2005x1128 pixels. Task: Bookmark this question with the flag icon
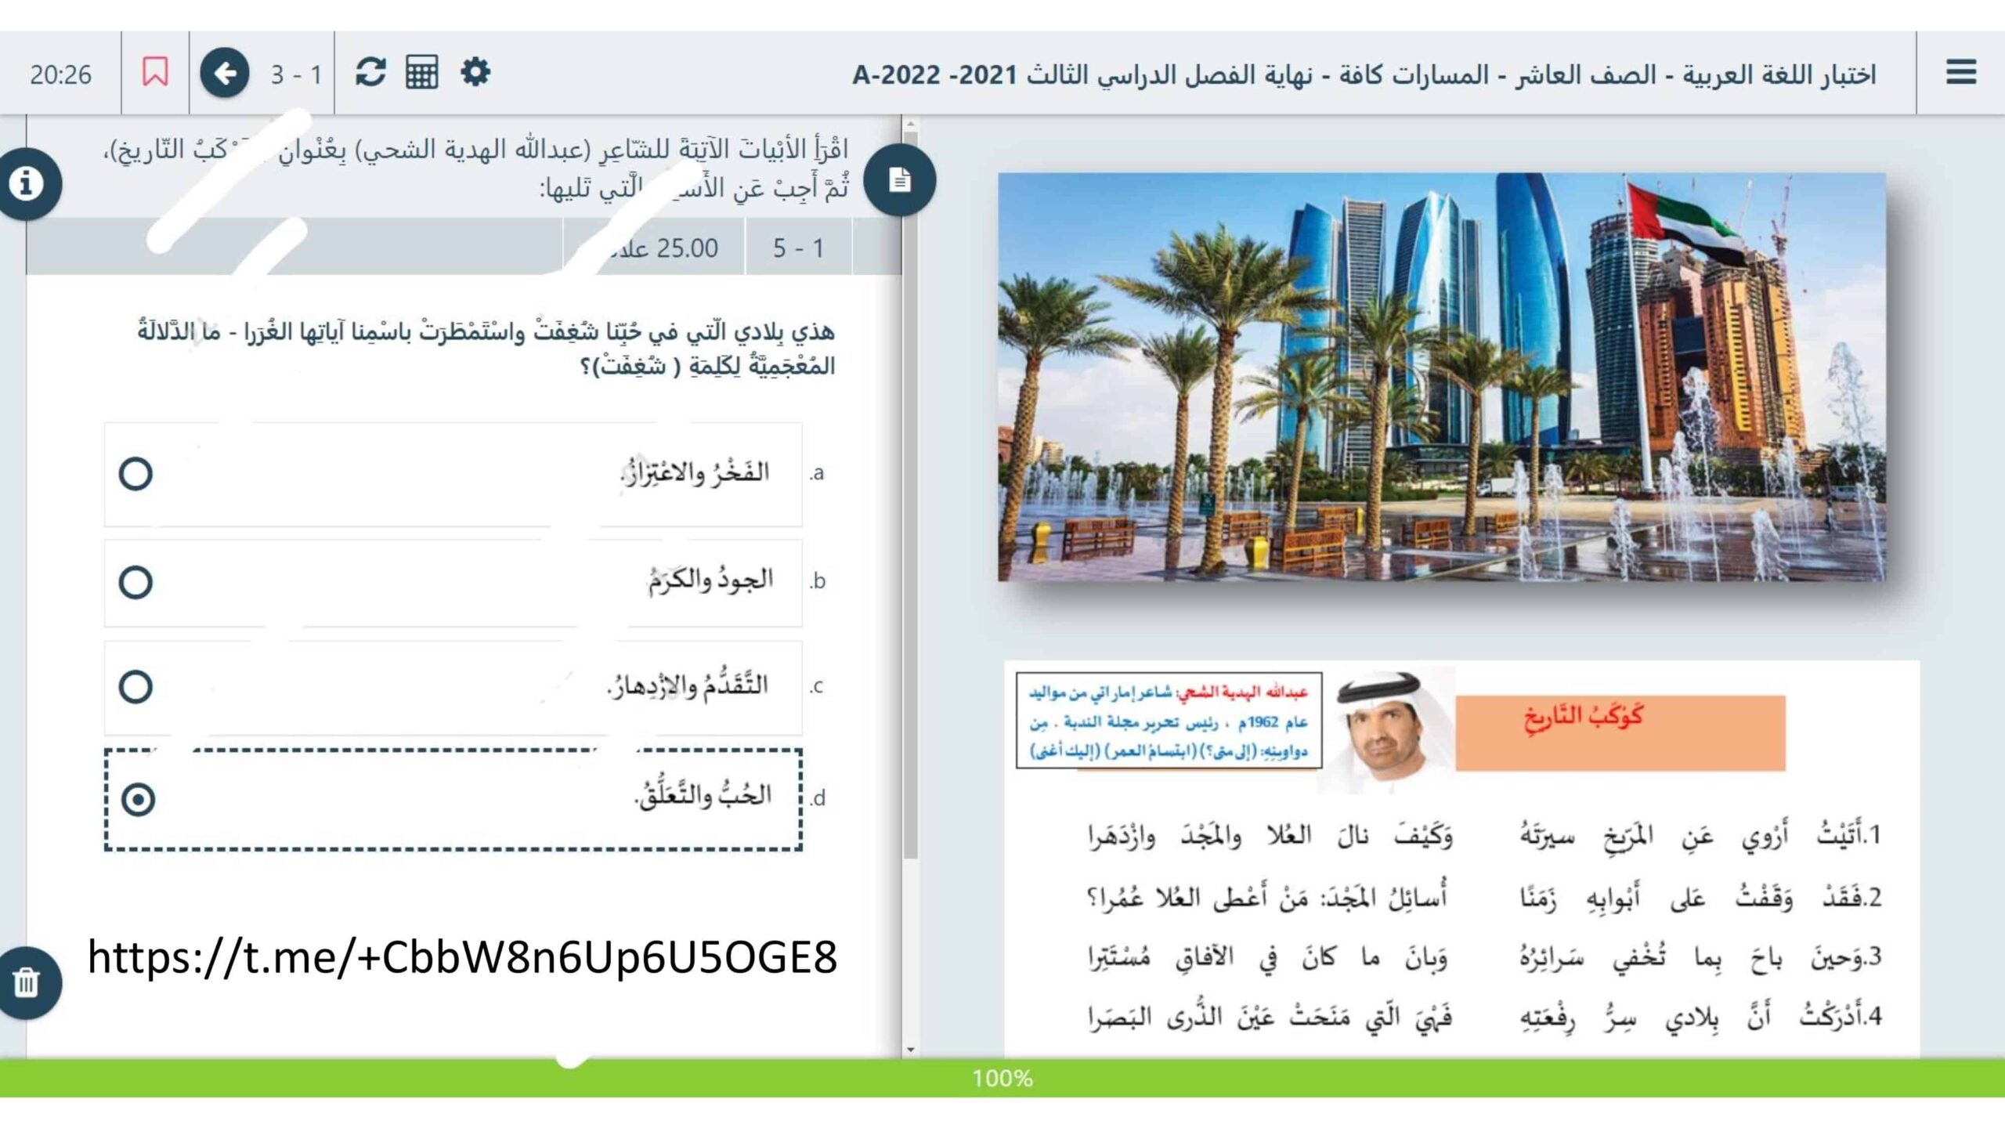coord(155,72)
